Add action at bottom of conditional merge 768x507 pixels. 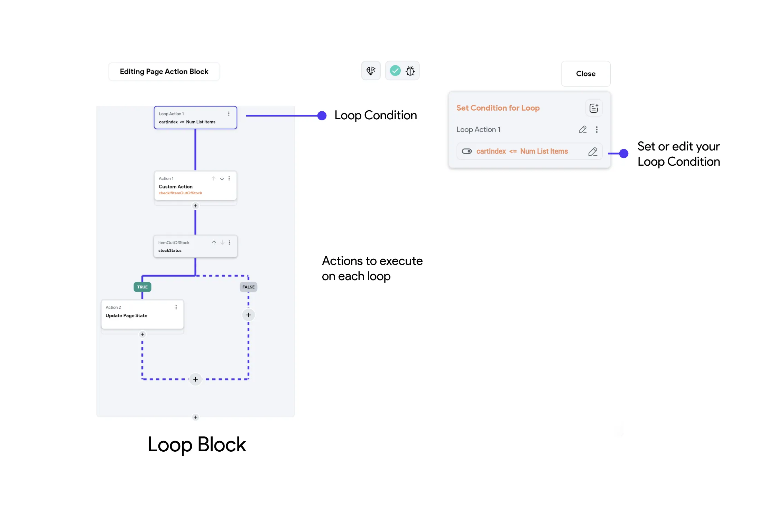[x=195, y=379]
